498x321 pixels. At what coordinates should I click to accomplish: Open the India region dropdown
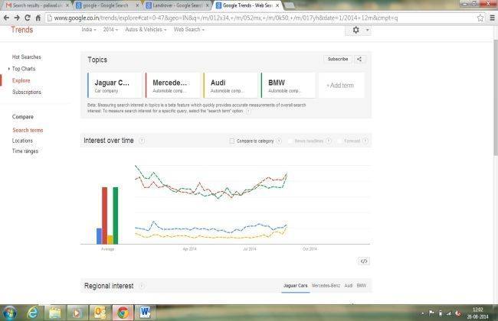click(x=89, y=30)
